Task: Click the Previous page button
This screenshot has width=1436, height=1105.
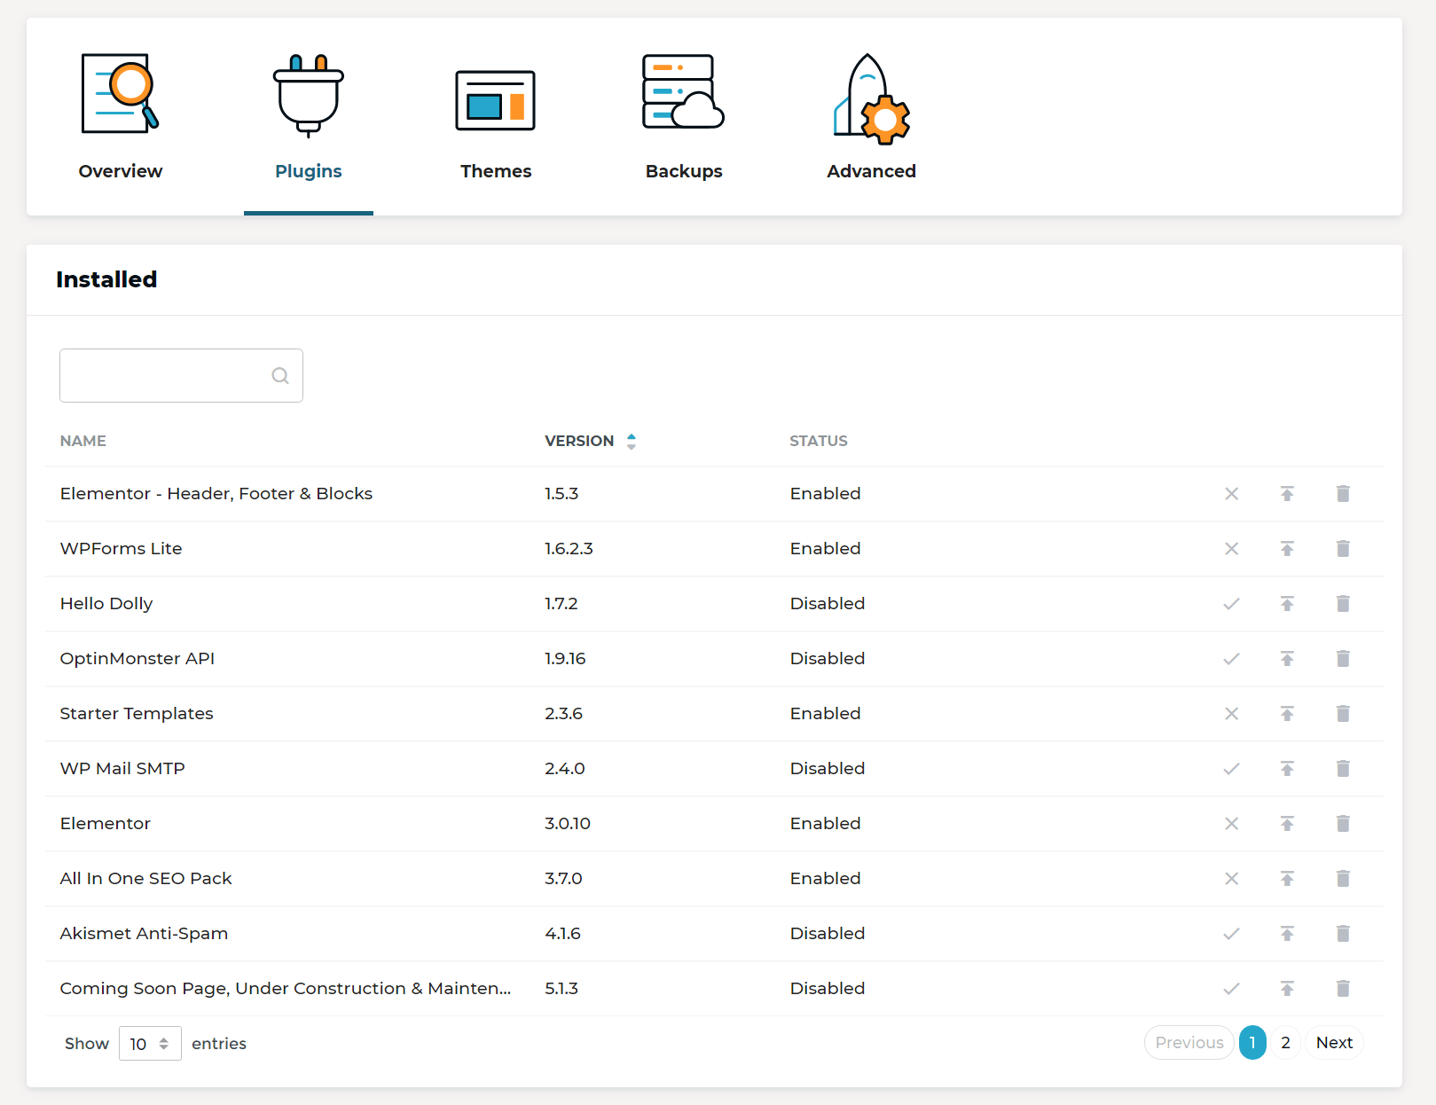Action: coord(1189,1043)
